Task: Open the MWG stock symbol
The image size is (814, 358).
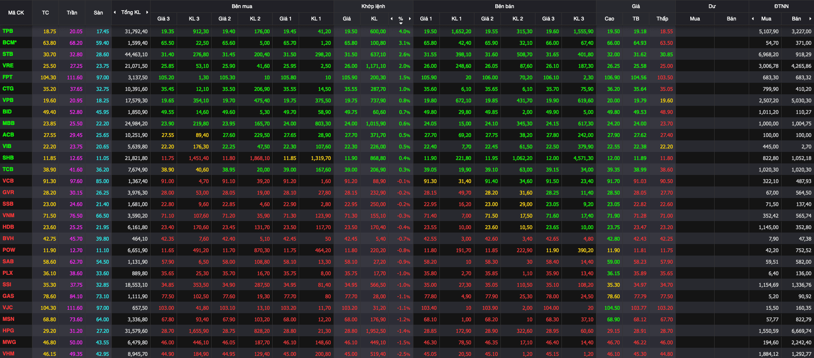Action: (x=9, y=342)
